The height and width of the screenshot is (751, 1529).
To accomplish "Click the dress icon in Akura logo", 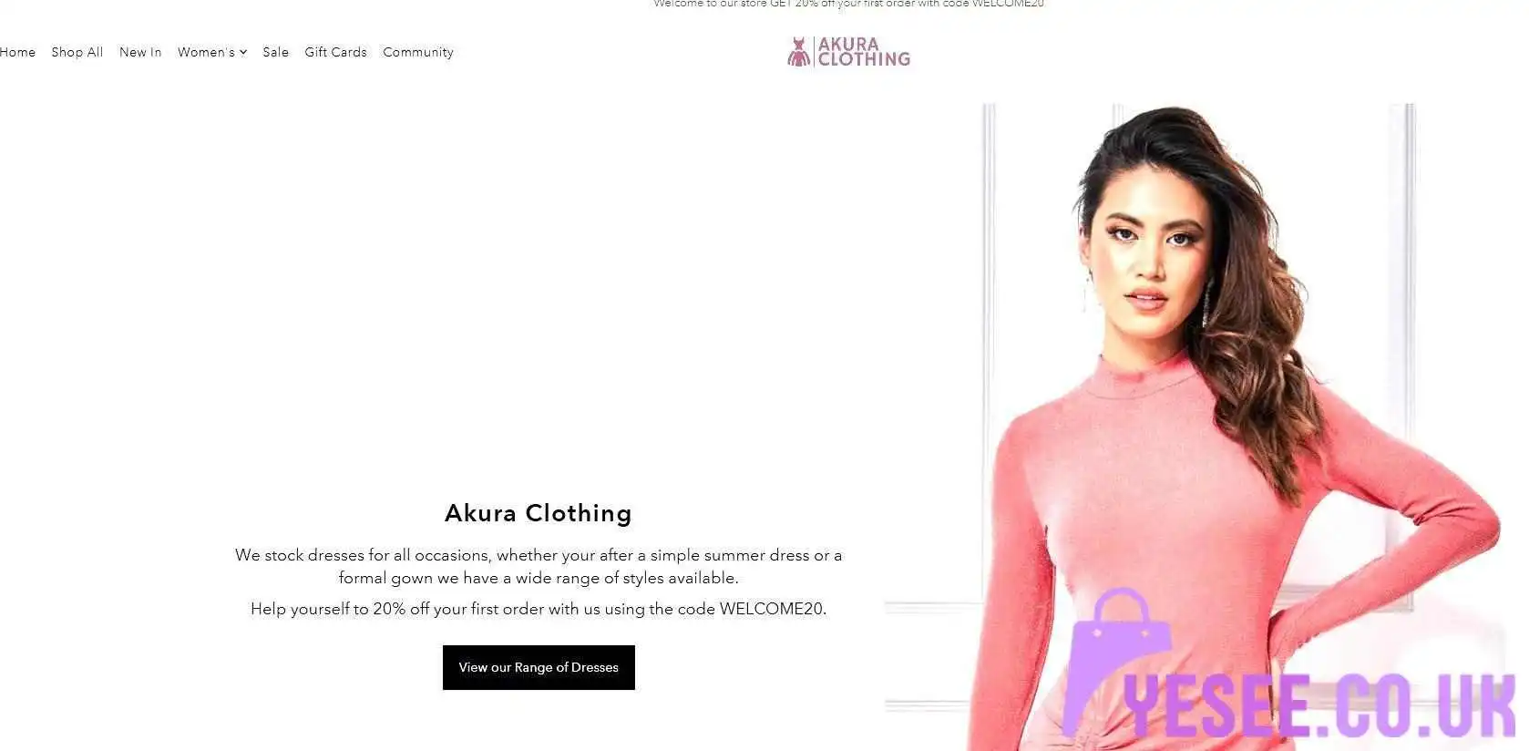I will 798,52.
